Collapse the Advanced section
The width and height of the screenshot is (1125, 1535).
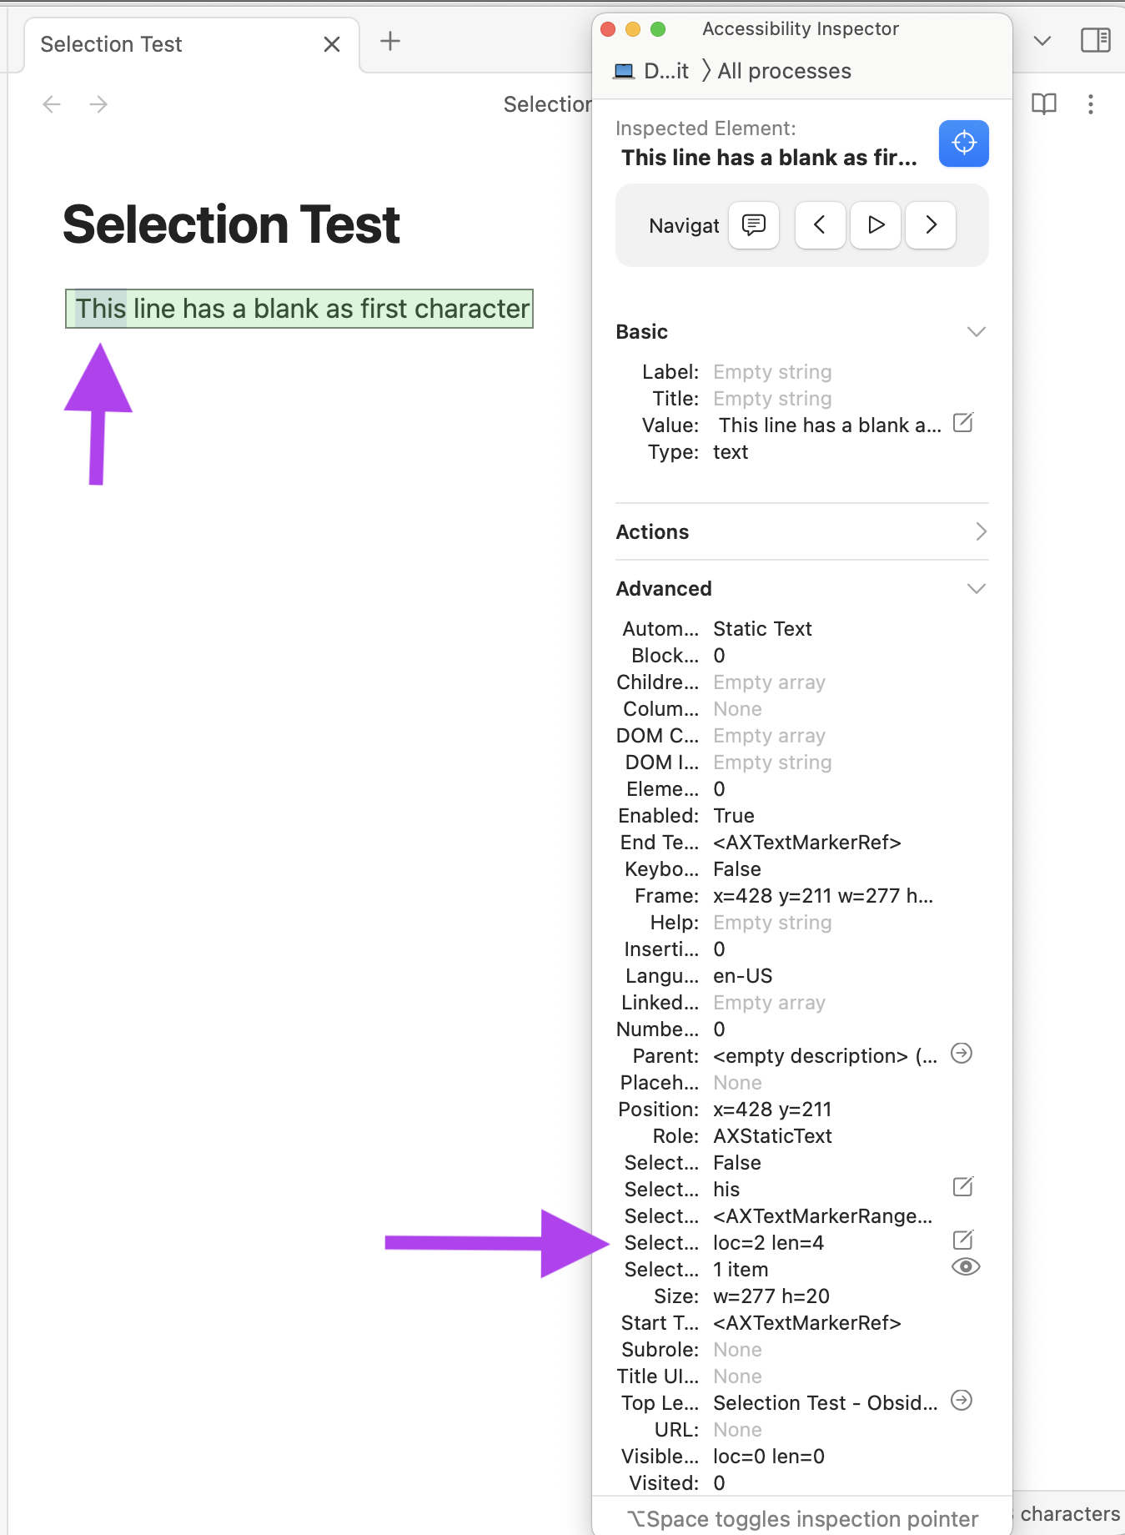977,588
